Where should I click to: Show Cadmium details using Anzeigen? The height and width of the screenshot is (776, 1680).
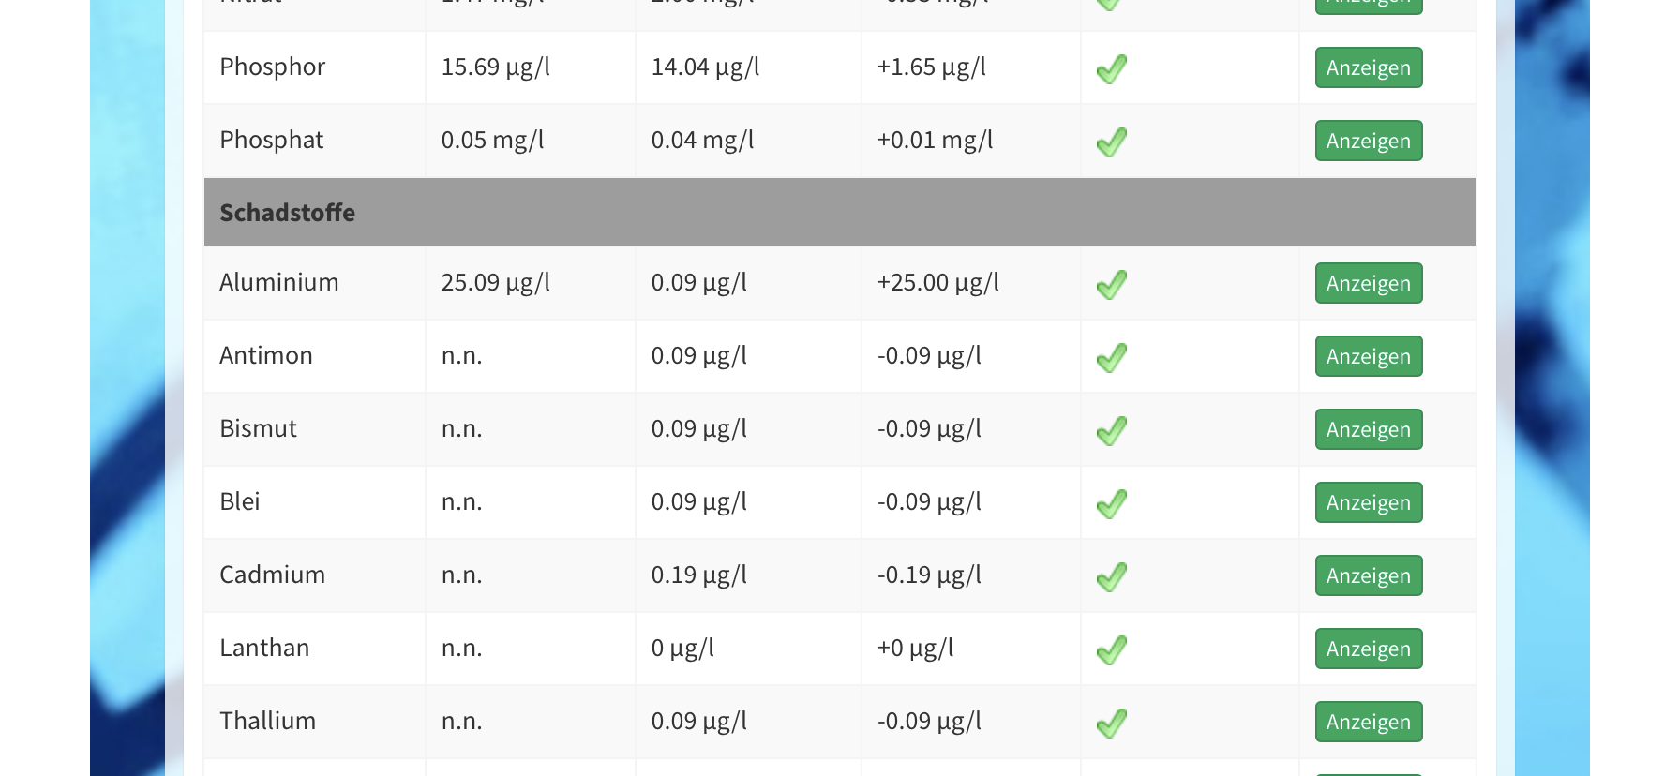point(1368,575)
